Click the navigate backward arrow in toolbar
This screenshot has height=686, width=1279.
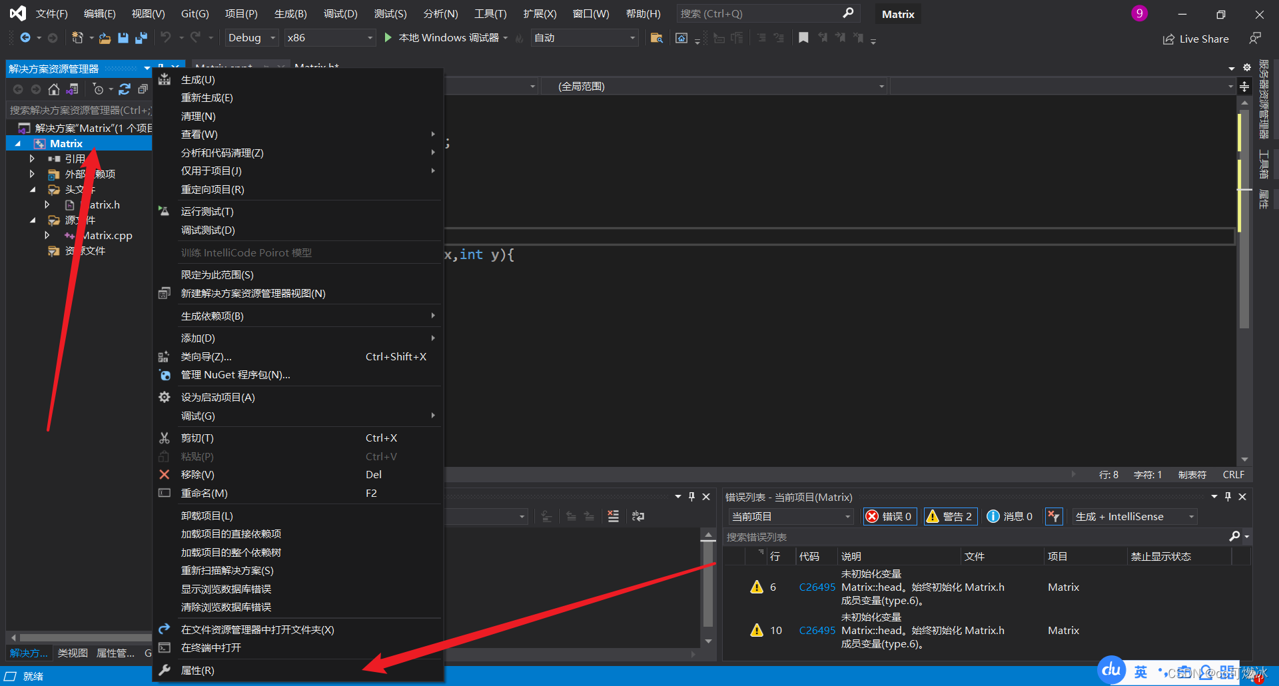point(25,38)
